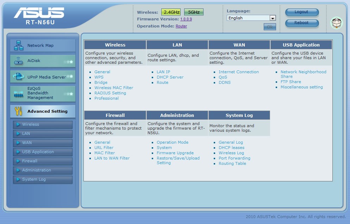Click the arrow icon beside WAN in sidebar
The width and height of the screenshot is (350, 224).
point(18,143)
